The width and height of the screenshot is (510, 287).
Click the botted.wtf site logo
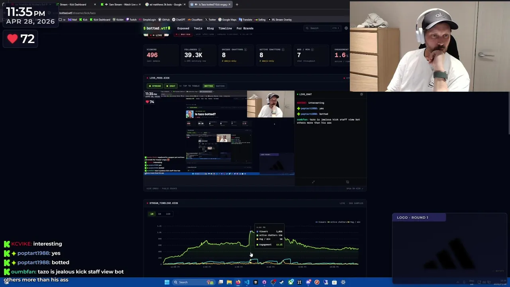click(157, 28)
